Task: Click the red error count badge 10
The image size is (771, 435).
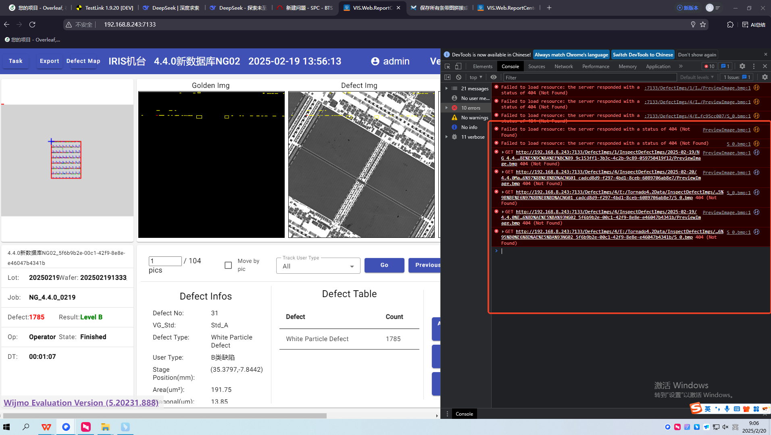Action: click(709, 66)
